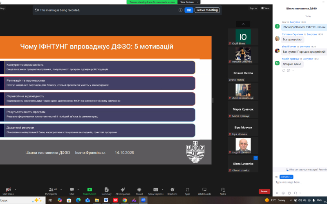This screenshot has width=327, height=204.
Task: Start recording with Record button
Action: 139,191
